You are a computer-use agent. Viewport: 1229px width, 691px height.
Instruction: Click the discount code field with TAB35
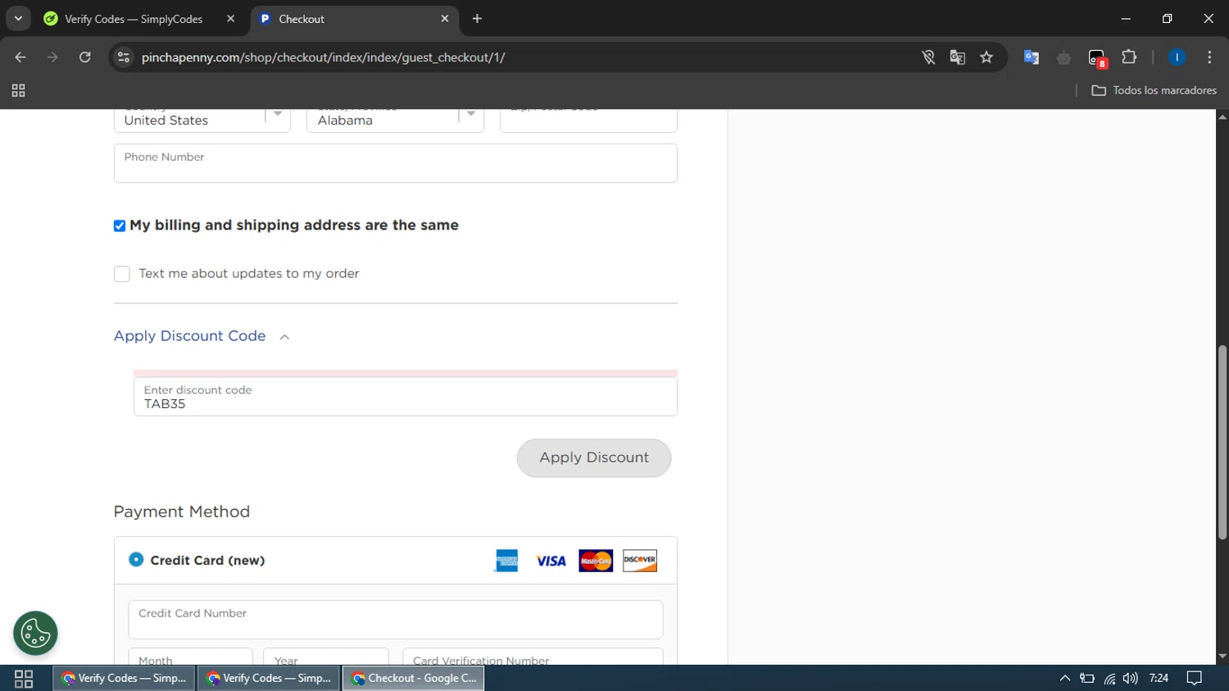[406, 397]
